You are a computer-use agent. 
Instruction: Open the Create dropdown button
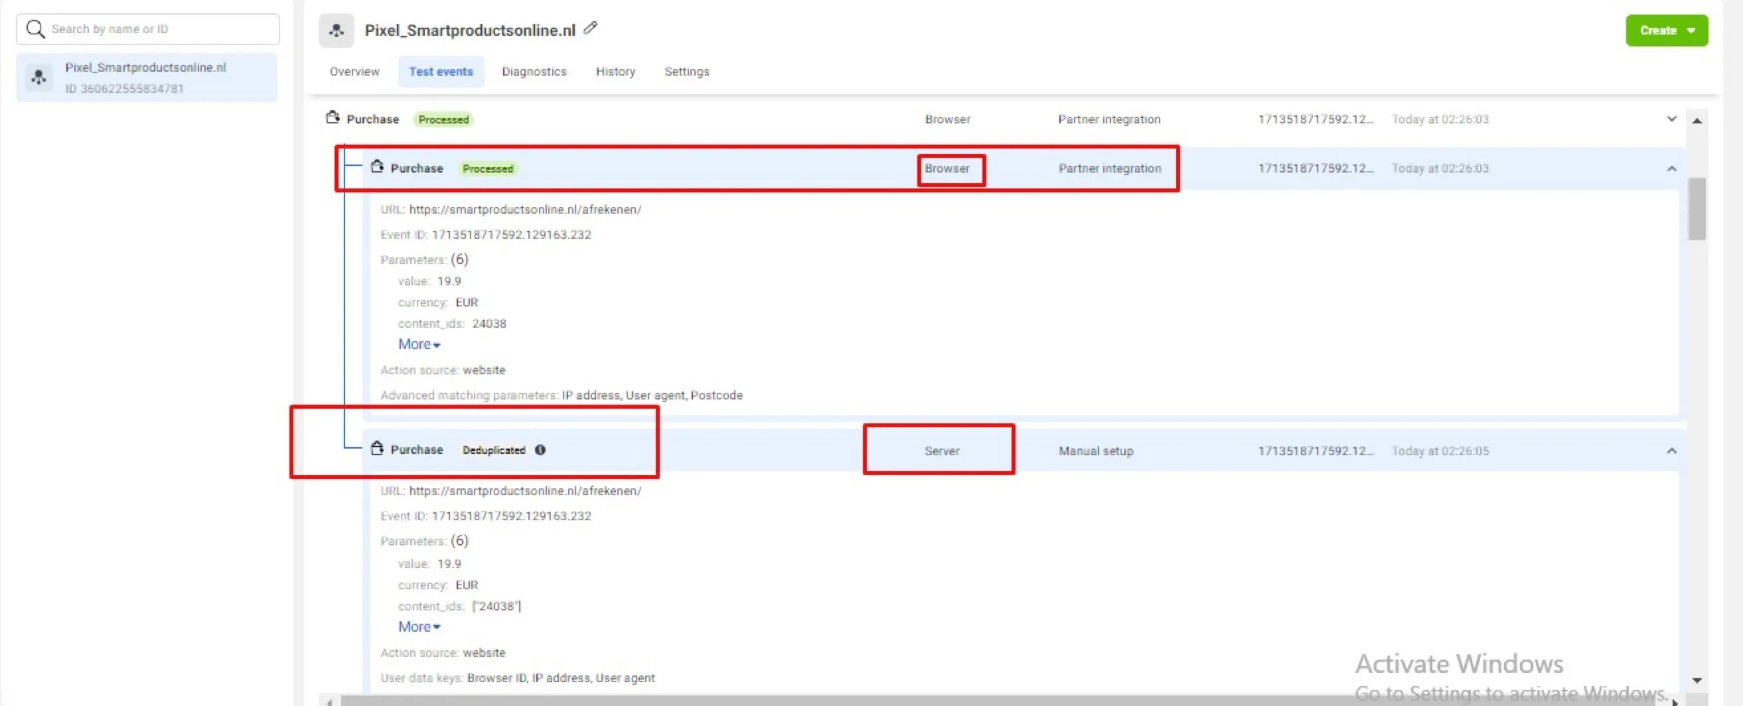pyautogui.click(x=1667, y=31)
